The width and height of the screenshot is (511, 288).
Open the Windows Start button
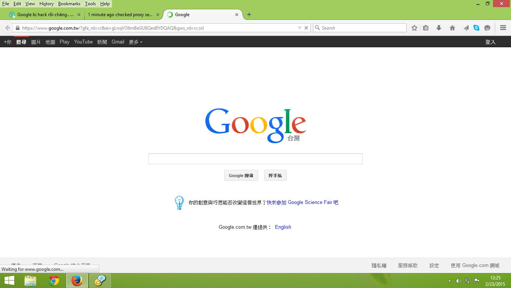[9, 280]
